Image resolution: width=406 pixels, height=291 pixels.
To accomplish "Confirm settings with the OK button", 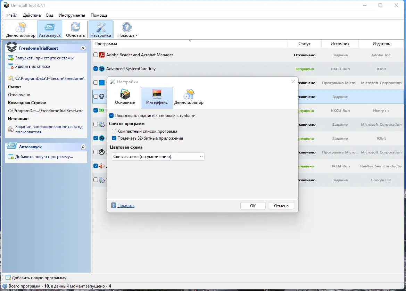I will 253,206.
